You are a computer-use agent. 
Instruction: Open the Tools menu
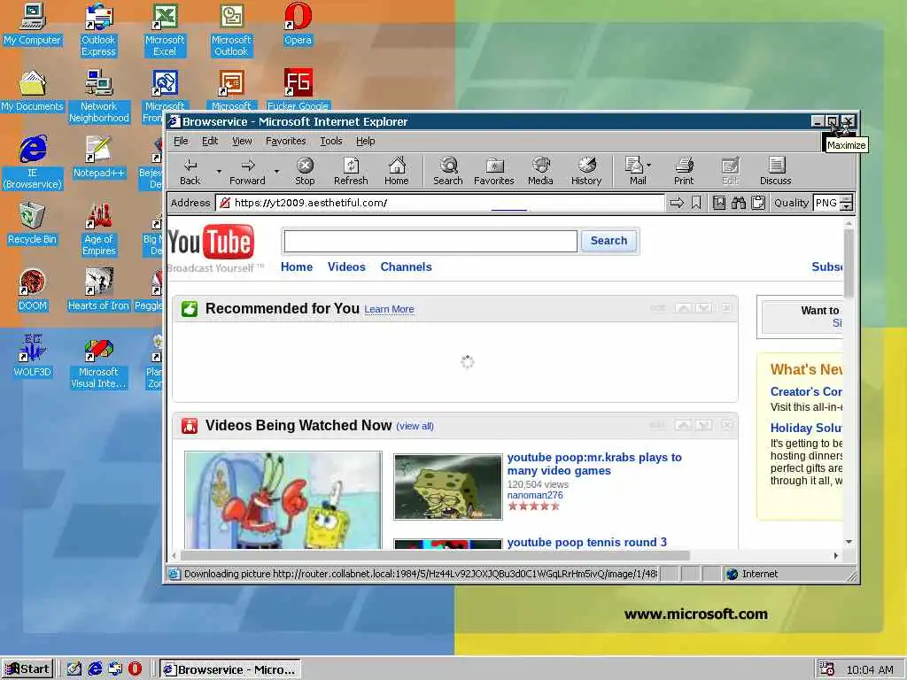[x=331, y=141]
